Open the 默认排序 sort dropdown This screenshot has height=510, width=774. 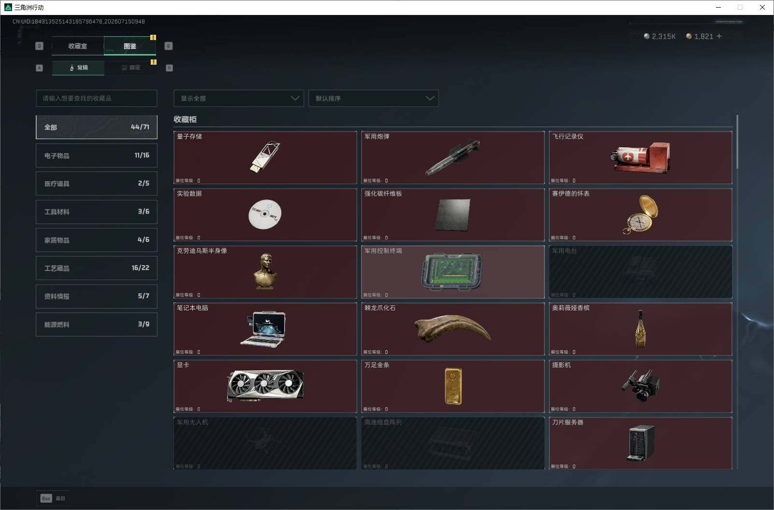click(373, 98)
